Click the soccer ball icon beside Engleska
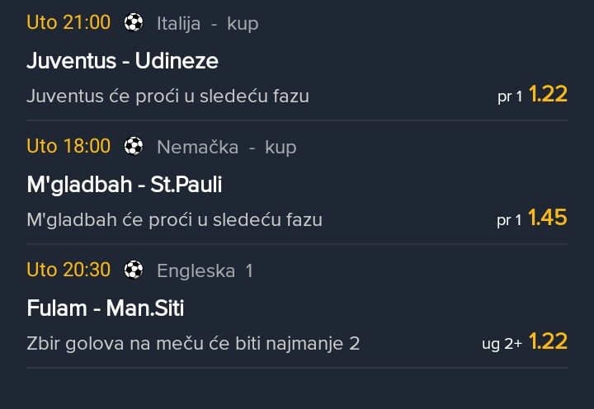 pyautogui.click(x=134, y=270)
